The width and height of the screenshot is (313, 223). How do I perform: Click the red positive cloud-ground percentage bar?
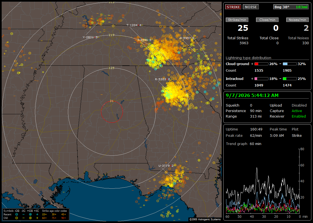(261, 64)
